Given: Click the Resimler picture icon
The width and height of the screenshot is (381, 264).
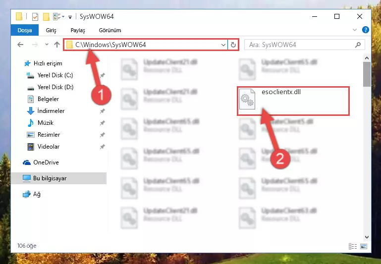Looking at the screenshot, I should pos(30,135).
